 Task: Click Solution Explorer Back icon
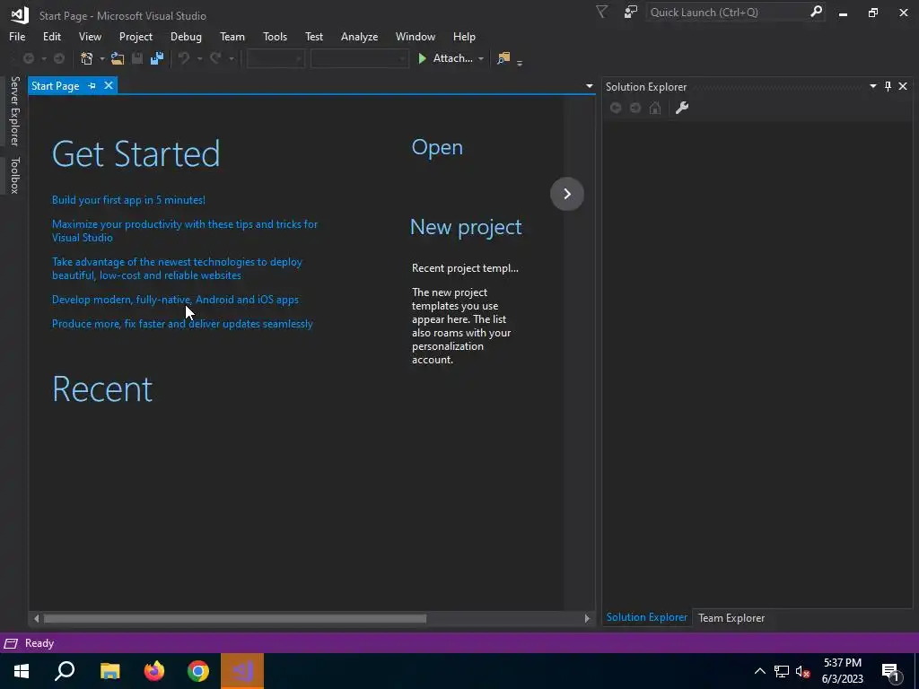point(616,108)
